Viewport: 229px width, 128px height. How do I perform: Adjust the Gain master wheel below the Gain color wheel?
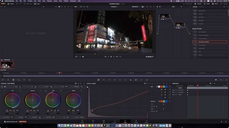[x=53, y=113]
